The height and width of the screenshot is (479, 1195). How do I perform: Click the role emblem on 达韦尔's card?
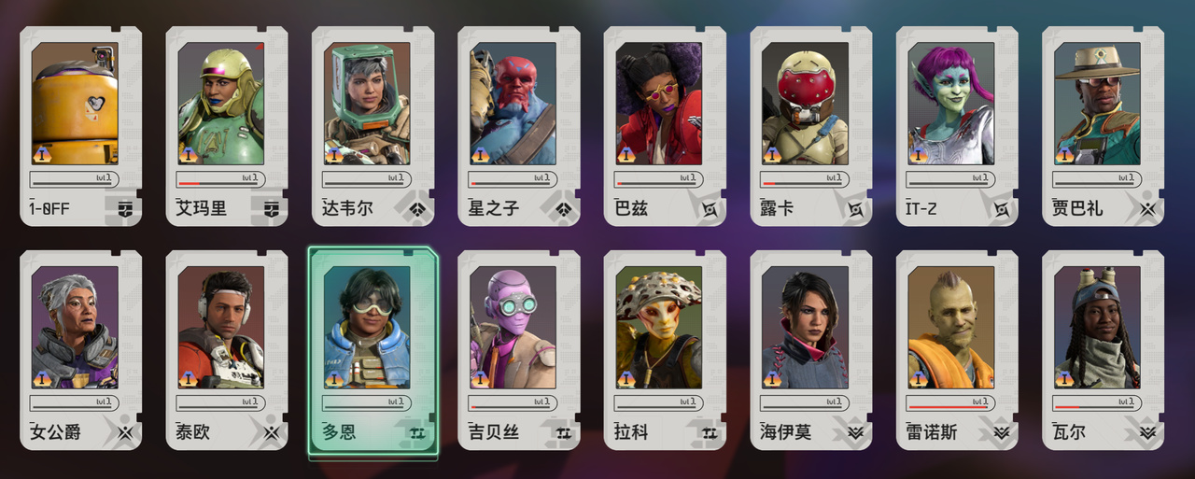(x=417, y=208)
